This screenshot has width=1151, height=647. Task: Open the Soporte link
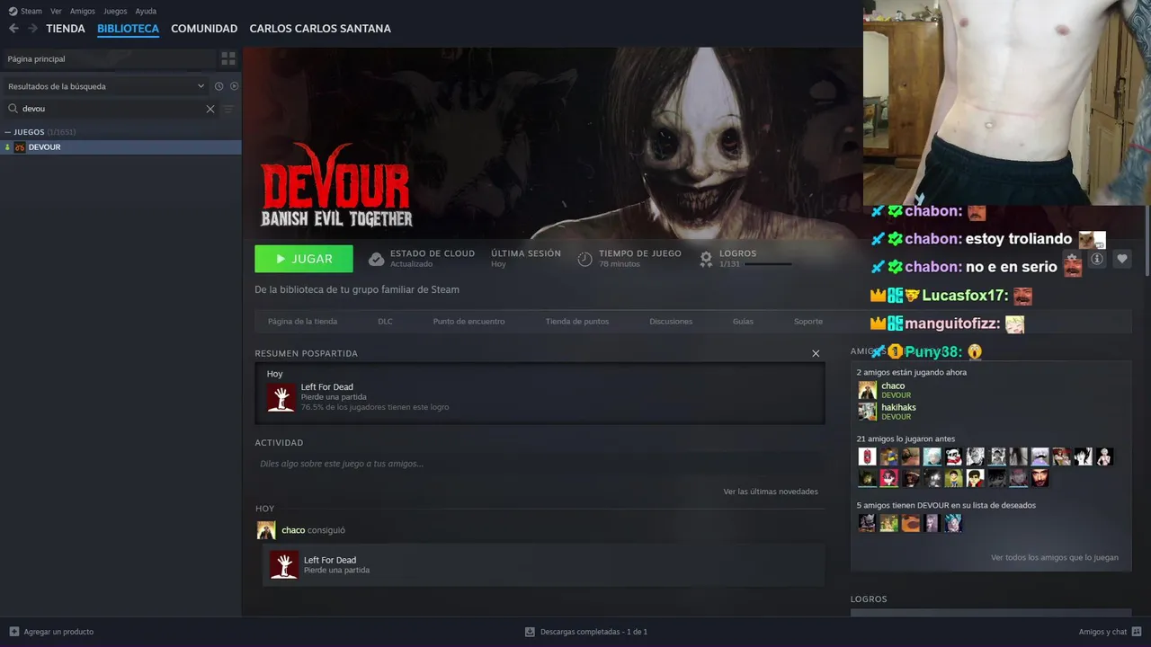click(808, 322)
